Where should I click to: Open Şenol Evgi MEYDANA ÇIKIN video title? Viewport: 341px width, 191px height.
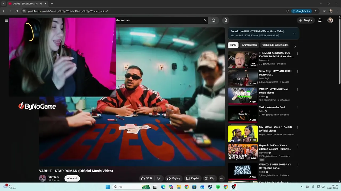point(275,73)
